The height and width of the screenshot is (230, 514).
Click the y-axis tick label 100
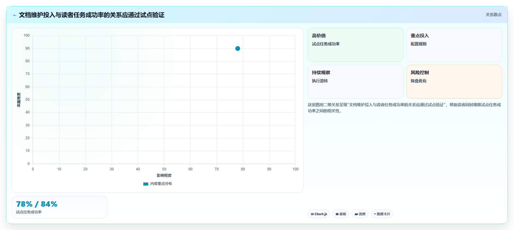27,35
